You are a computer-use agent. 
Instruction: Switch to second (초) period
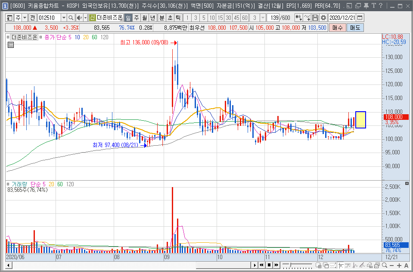coord(170,18)
